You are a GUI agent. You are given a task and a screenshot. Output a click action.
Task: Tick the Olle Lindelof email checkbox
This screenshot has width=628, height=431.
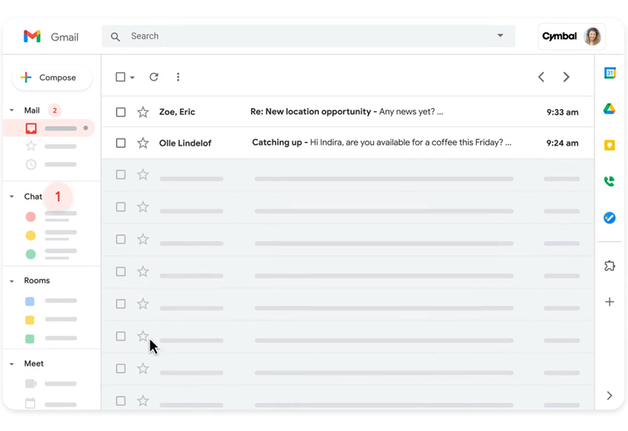point(121,142)
